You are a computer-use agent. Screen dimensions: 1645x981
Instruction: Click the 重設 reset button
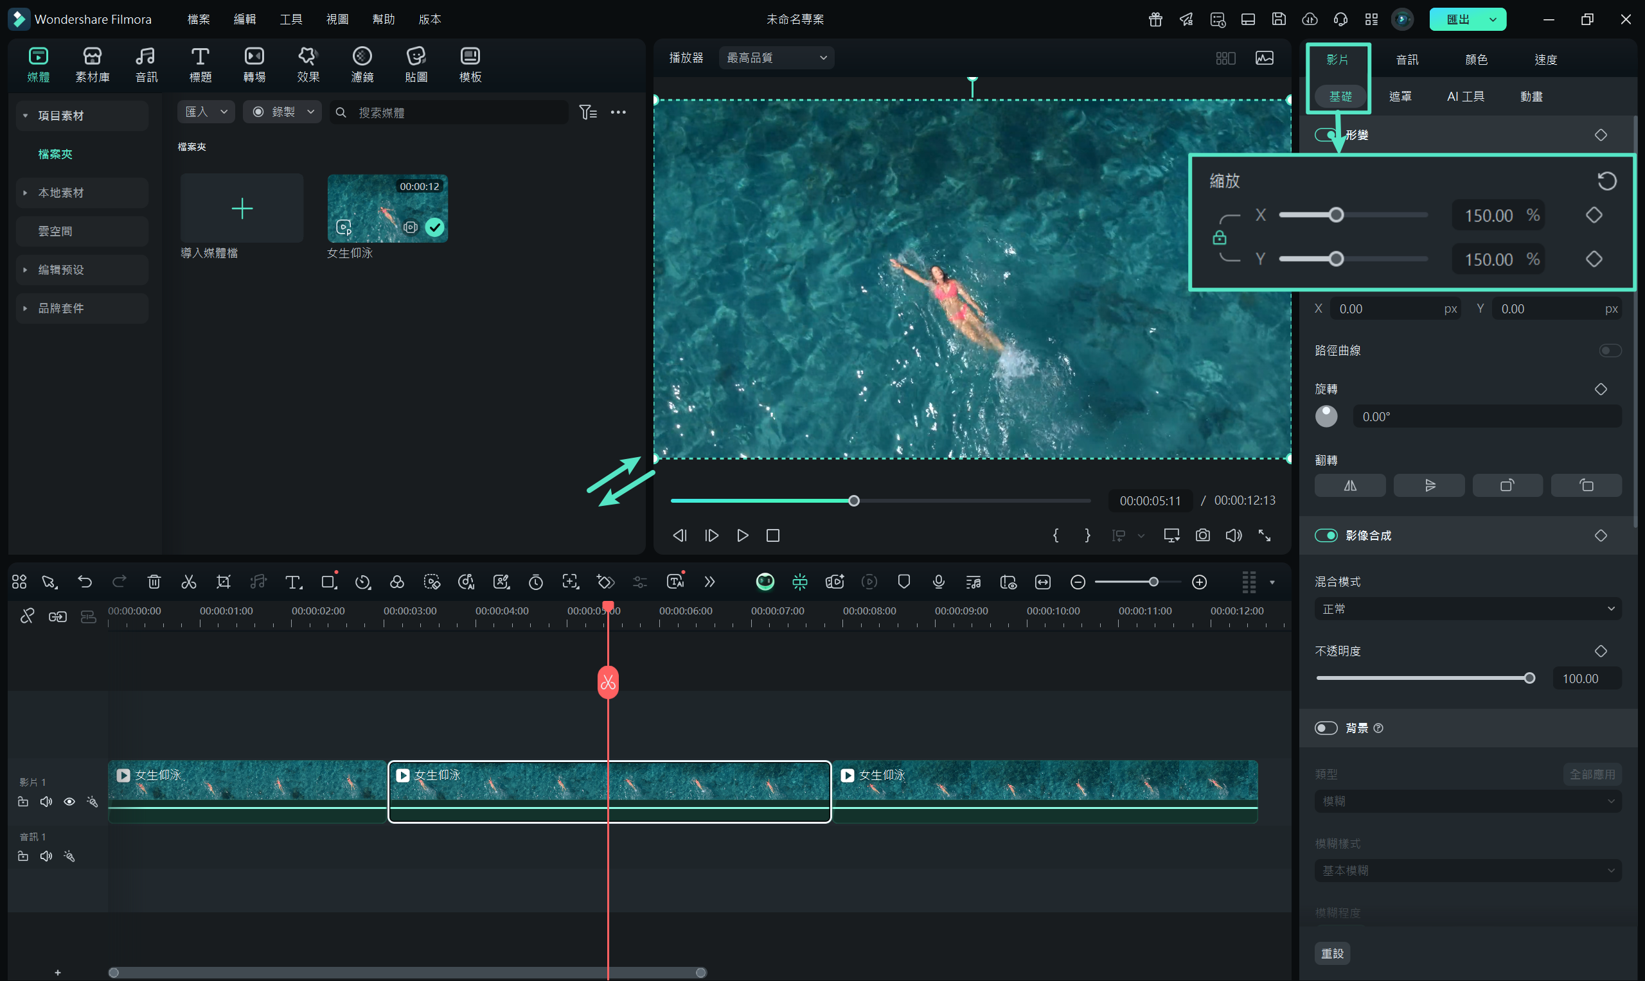[x=1332, y=953]
